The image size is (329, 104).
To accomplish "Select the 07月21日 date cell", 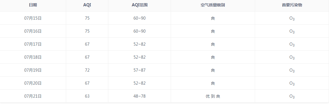I will [33, 96].
